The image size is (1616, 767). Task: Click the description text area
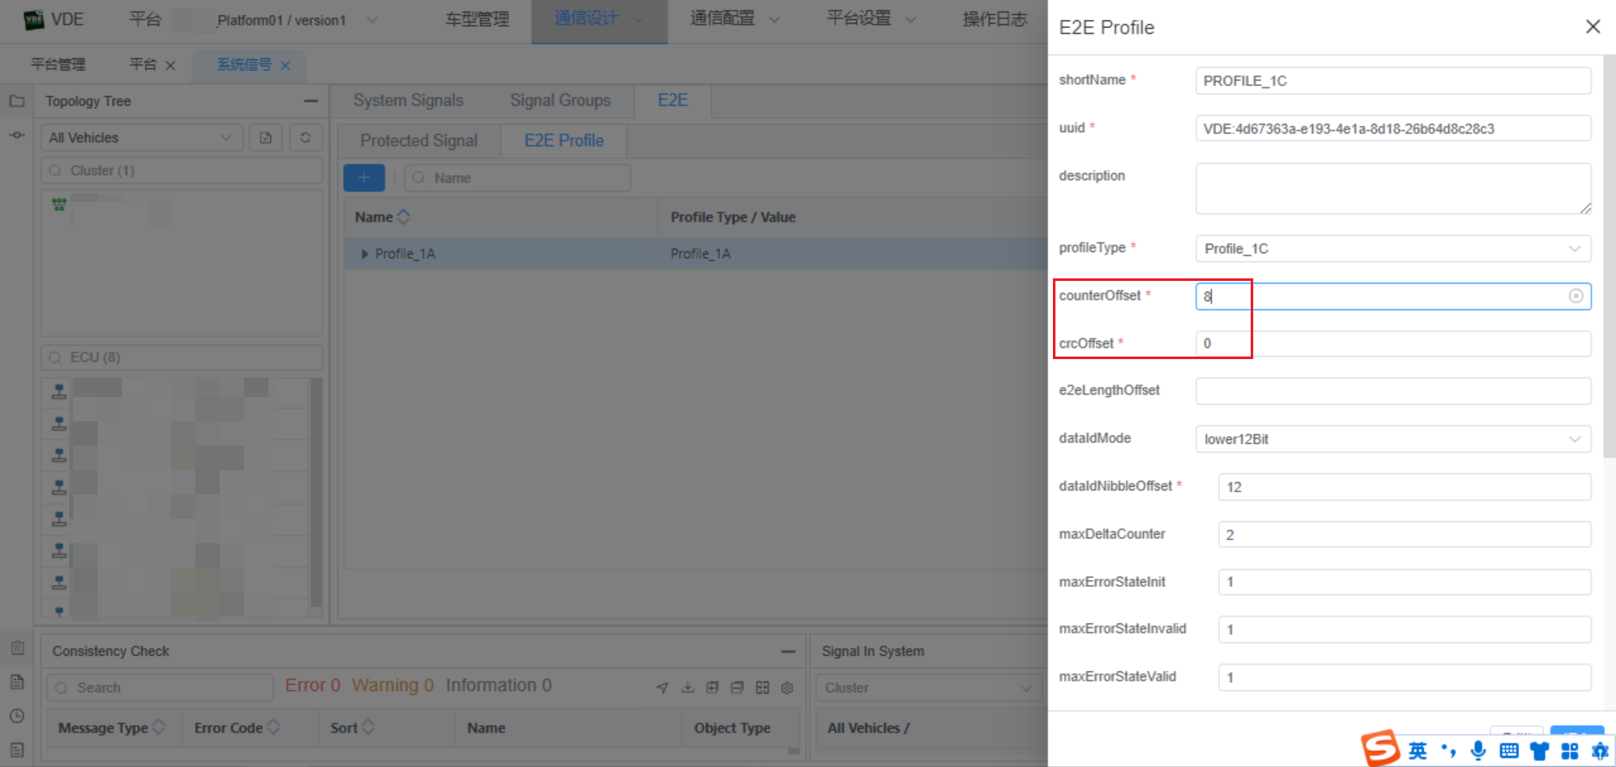tap(1393, 188)
